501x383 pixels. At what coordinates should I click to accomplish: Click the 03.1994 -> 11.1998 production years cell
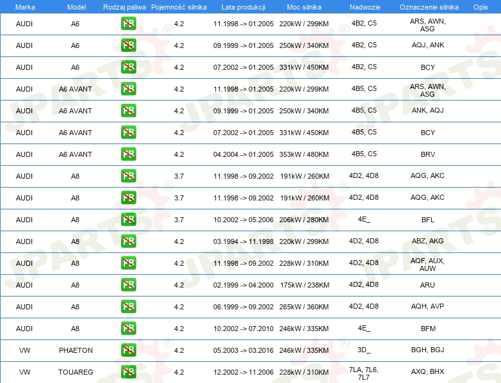[x=243, y=241]
